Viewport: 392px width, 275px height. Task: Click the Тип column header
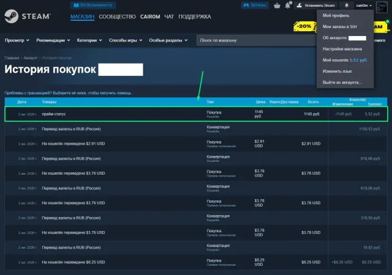click(210, 102)
